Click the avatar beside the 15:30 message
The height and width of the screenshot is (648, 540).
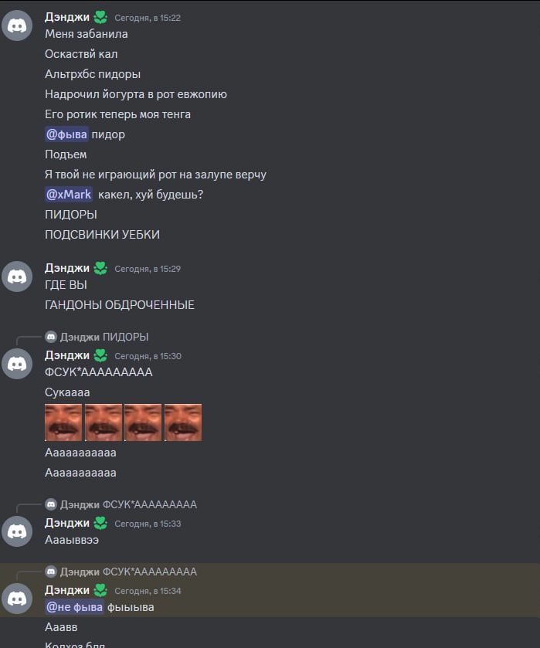(17, 364)
